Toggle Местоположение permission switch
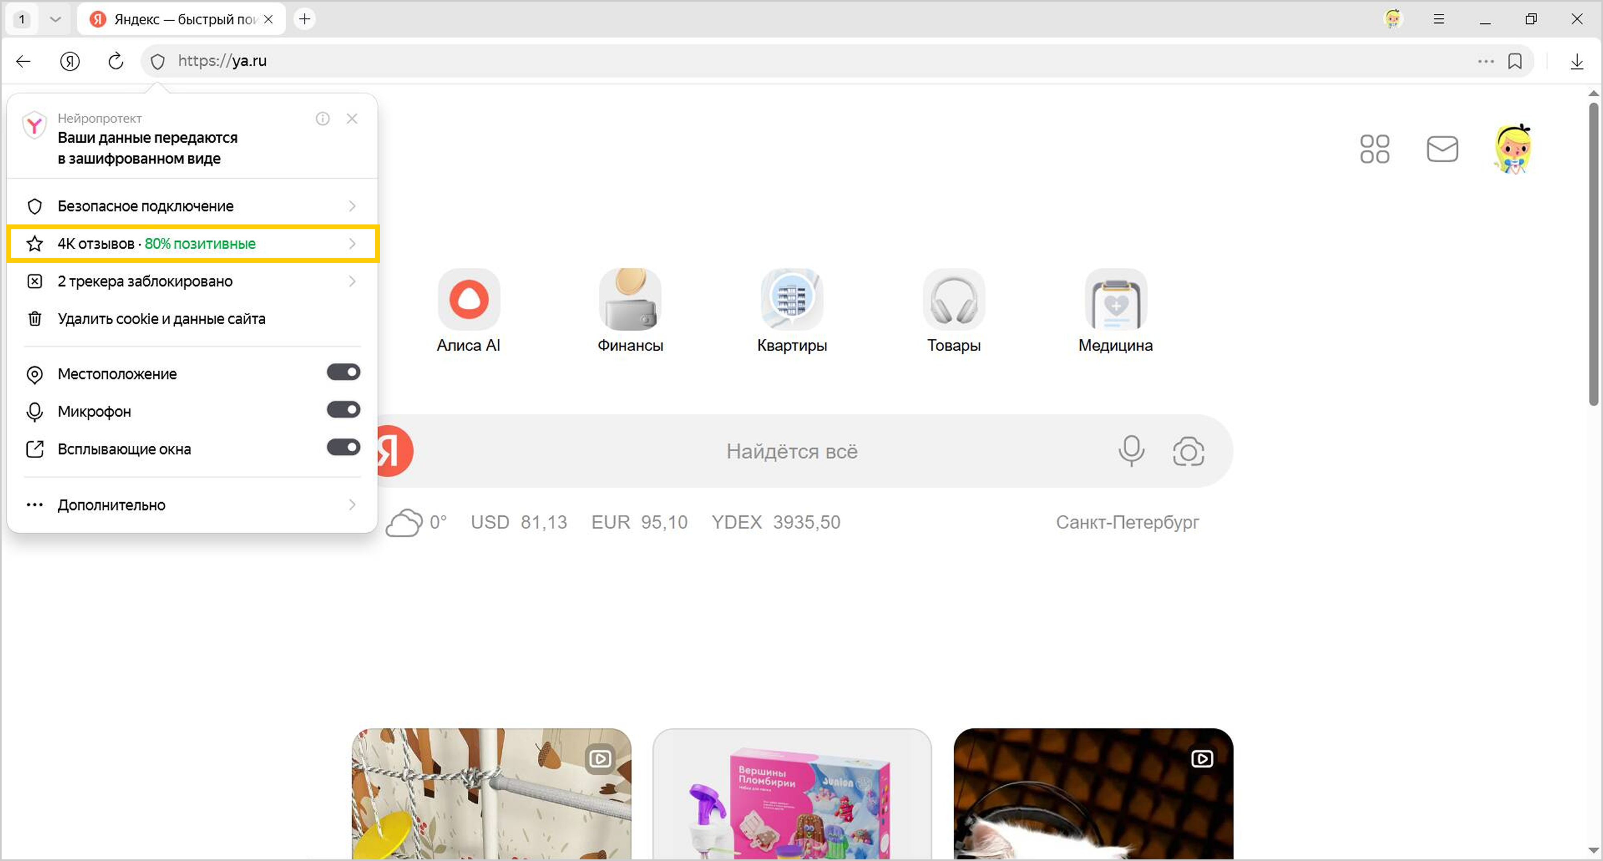 pos(343,372)
